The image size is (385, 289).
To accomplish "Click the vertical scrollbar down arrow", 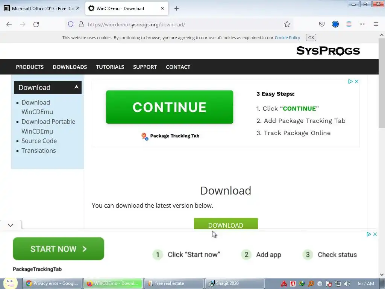I will click(382, 274).
